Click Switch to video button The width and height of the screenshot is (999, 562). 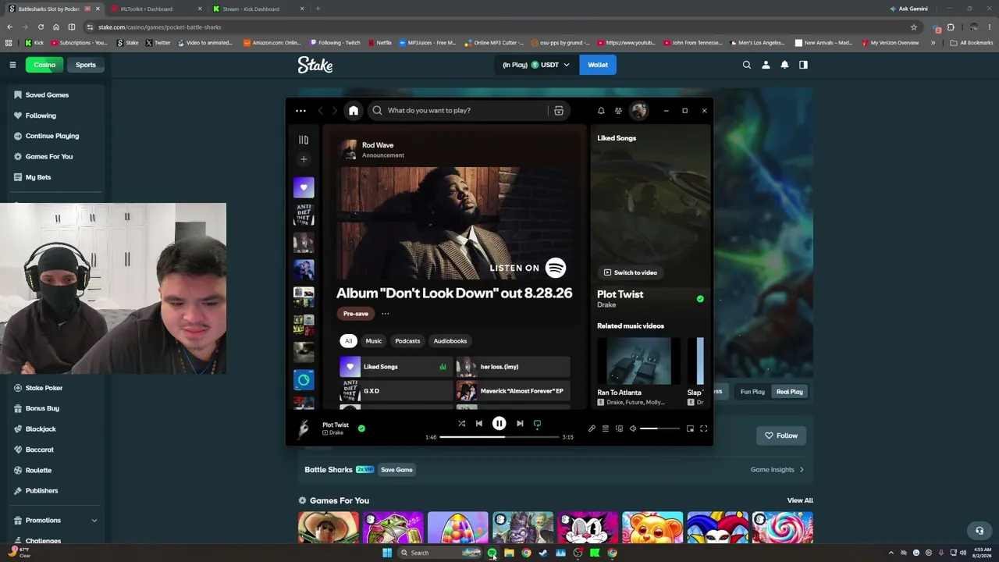tap(631, 272)
